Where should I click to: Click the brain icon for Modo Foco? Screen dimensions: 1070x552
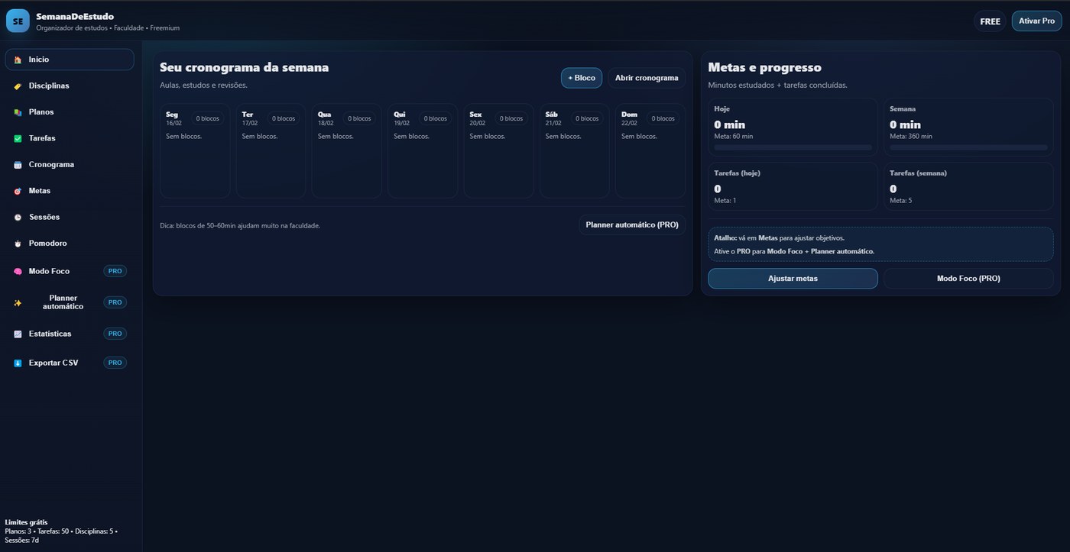tap(18, 272)
